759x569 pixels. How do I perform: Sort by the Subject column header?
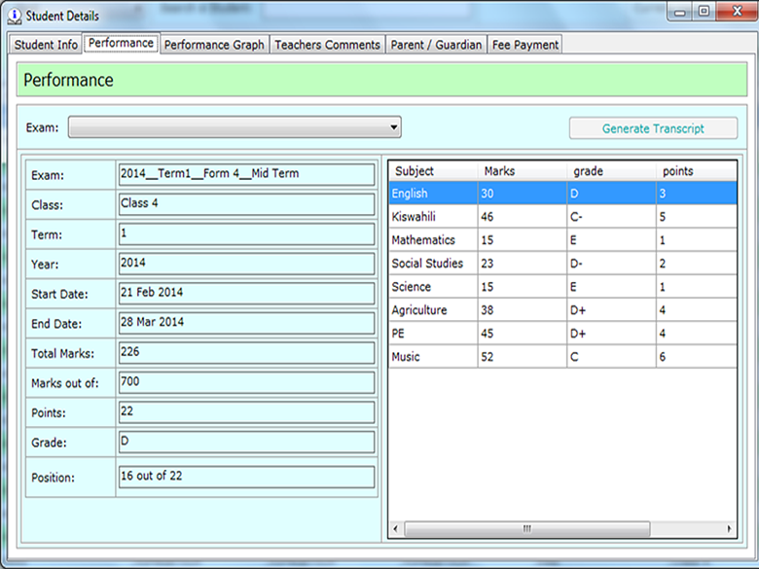433,171
